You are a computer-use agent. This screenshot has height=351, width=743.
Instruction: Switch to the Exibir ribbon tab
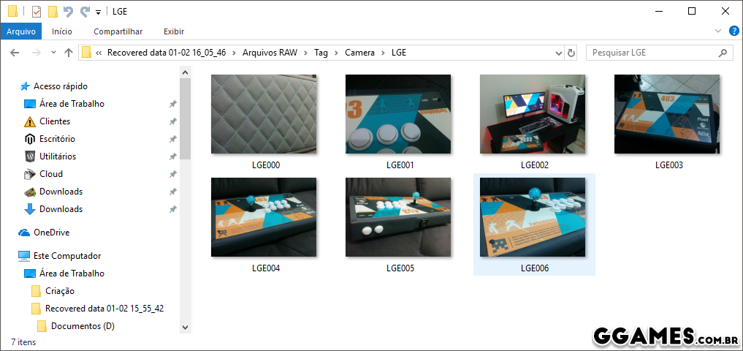pos(173,31)
